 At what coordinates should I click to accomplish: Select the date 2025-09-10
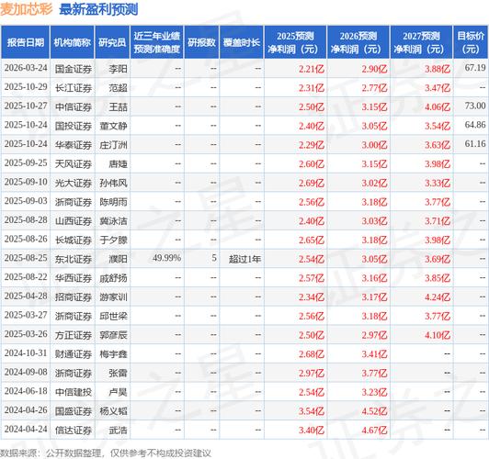pyautogui.click(x=26, y=182)
